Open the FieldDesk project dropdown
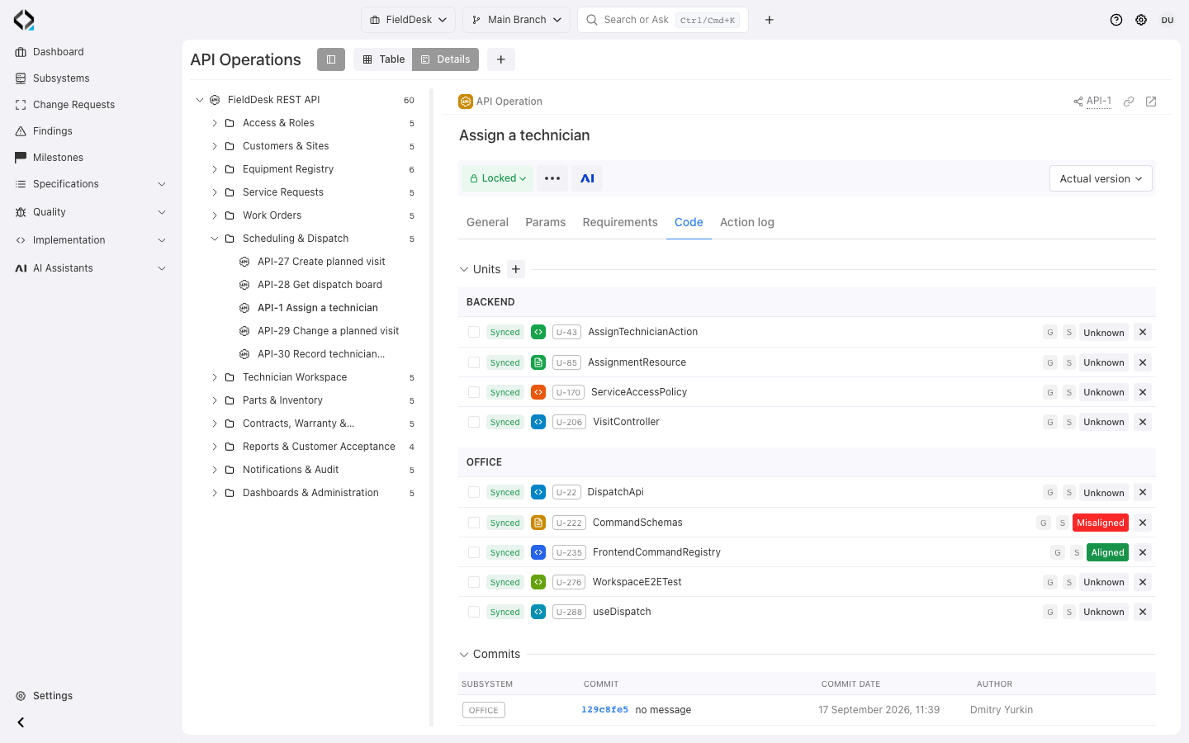Image resolution: width=1189 pixels, height=743 pixels. pos(408,20)
